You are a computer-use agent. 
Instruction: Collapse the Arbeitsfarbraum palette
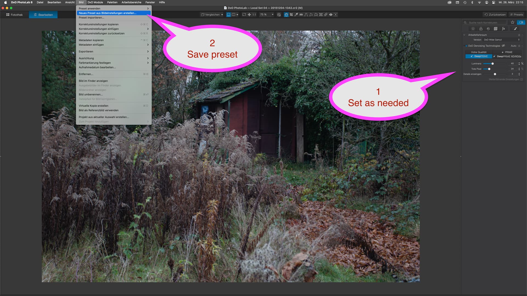click(x=464, y=35)
